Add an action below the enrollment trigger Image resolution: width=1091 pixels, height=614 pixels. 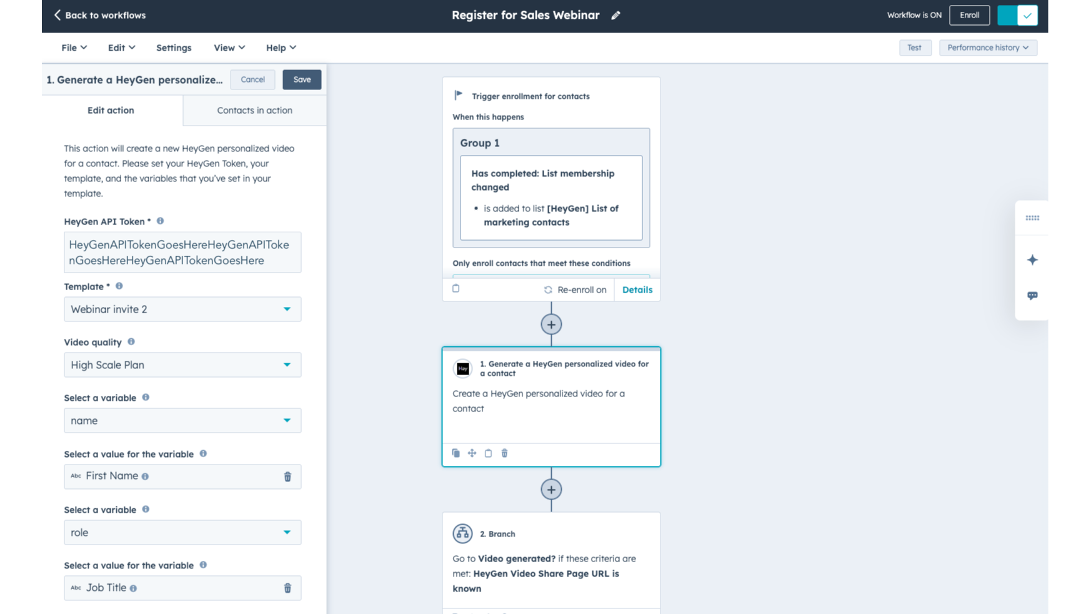(x=550, y=325)
